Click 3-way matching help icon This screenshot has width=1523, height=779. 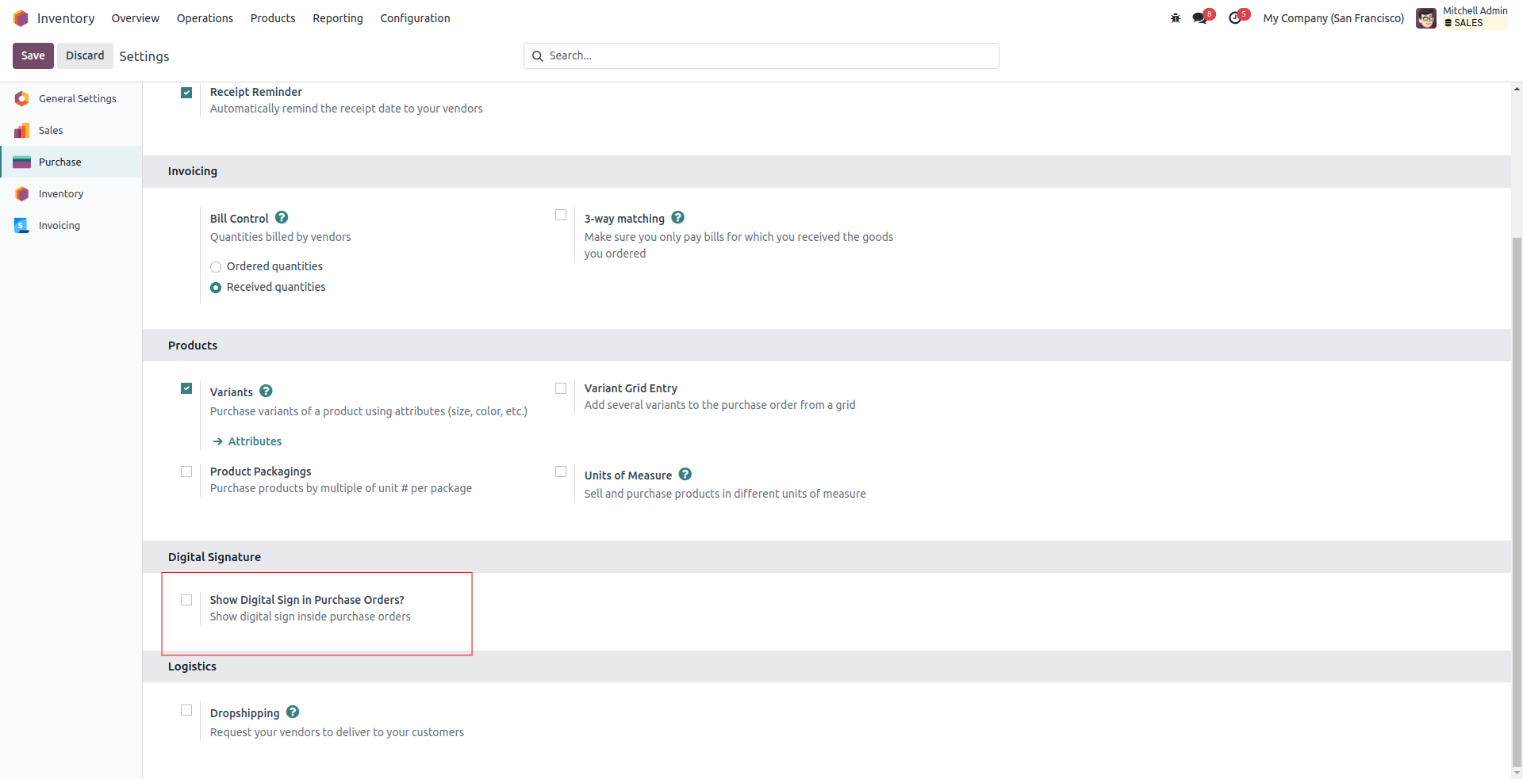point(677,218)
